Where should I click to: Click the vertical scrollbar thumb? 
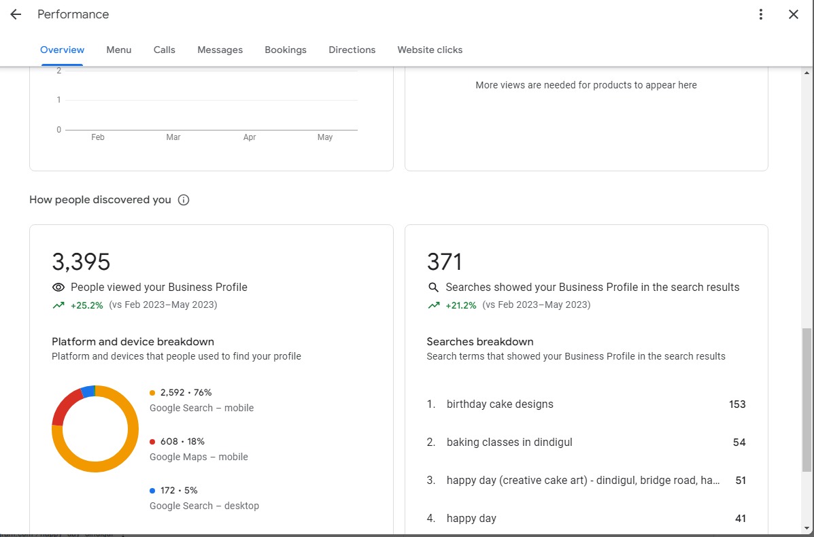(807, 400)
